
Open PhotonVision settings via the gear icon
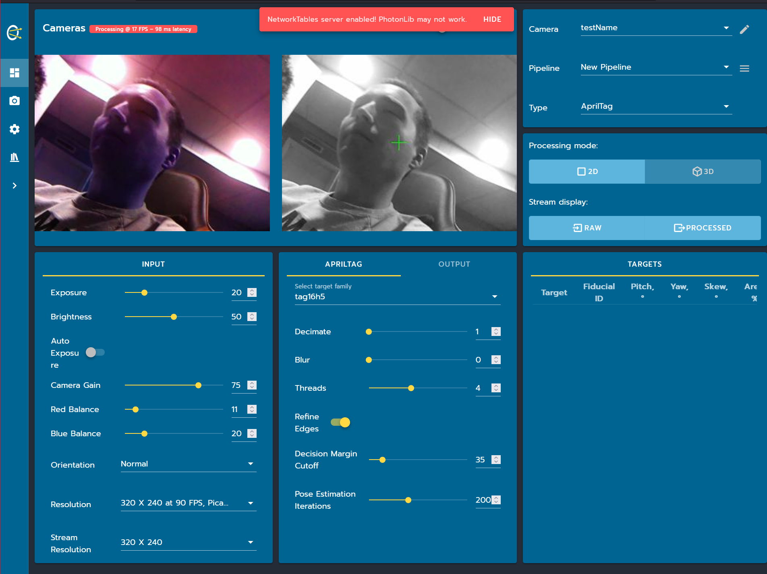[x=14, y=129]
